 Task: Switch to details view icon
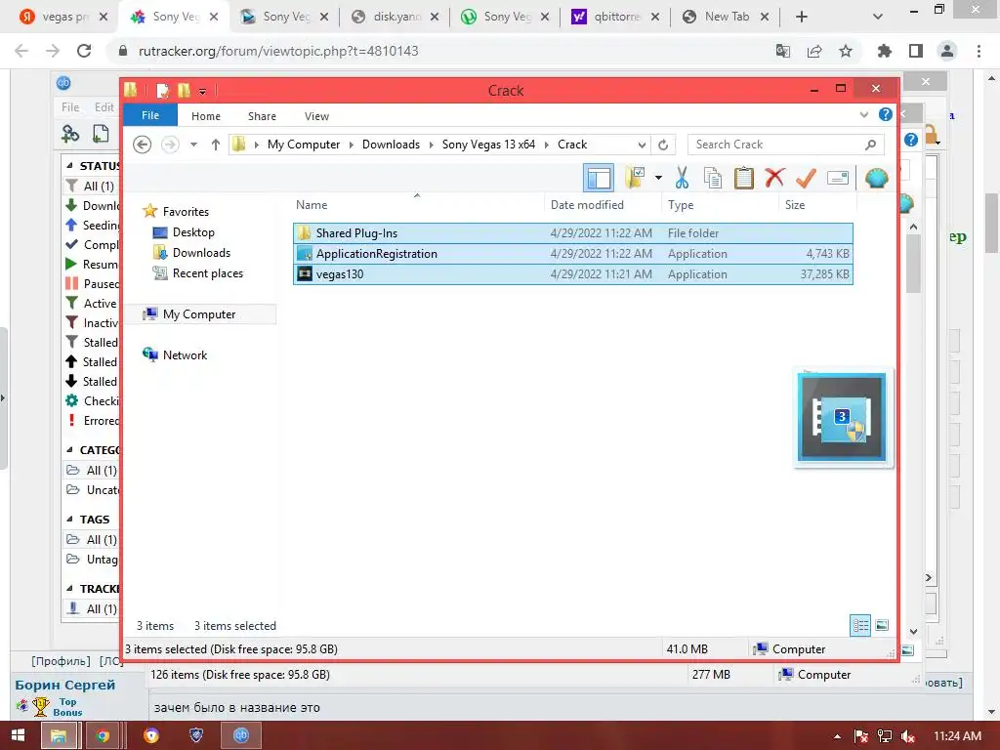click(x=860, y=626)
